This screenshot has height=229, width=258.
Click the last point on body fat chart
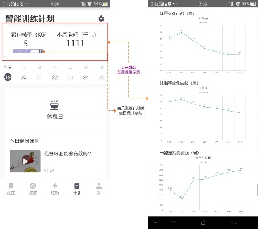pos(240,113)
